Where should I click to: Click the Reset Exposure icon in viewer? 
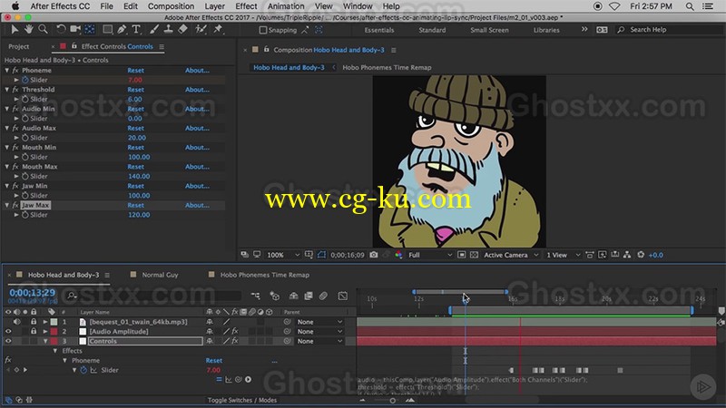point(641,255)
